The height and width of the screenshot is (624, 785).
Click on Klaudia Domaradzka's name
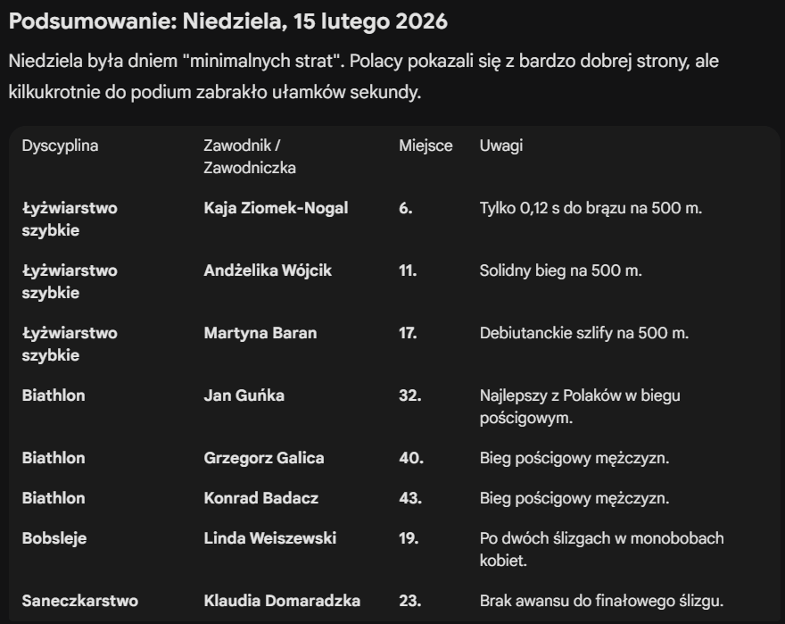[282, 601]
